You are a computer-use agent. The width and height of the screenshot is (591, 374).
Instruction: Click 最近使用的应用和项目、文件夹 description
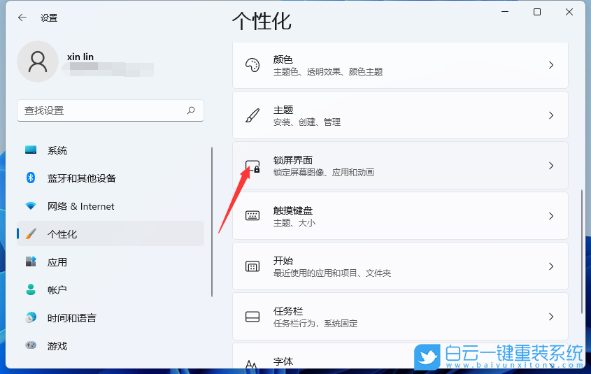tap(332, 273)
